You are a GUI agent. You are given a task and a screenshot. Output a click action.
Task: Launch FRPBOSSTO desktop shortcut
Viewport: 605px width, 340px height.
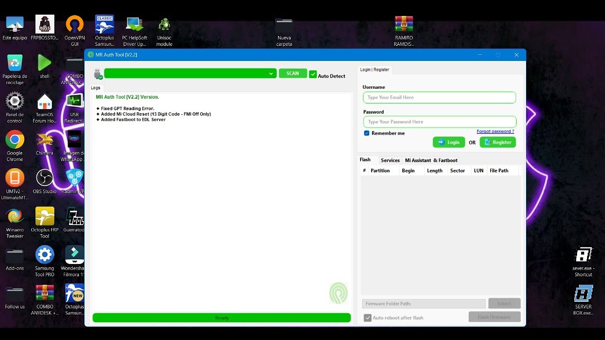45,28
